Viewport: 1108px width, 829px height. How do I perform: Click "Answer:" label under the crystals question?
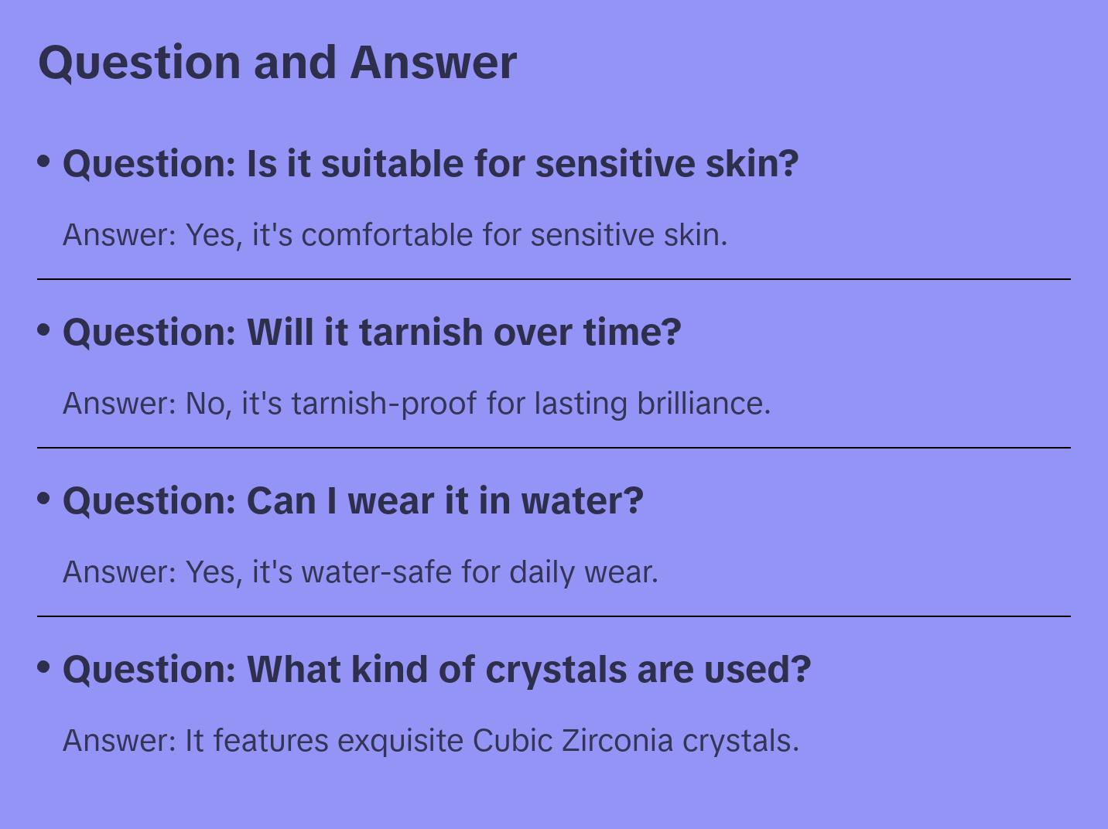tap(120, 741)
